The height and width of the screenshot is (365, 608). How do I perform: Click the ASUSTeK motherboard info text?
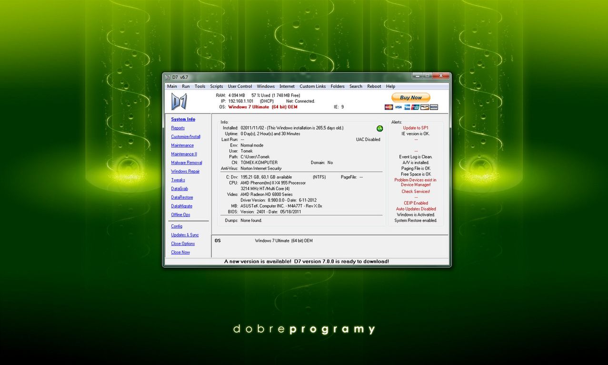(281, 206)
